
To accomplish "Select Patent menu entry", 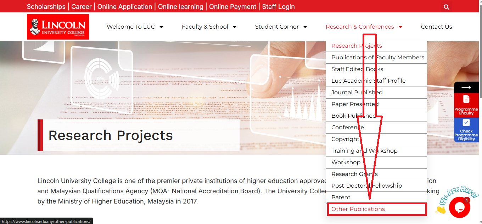I will pyautogui.click(x=376, y=197).
